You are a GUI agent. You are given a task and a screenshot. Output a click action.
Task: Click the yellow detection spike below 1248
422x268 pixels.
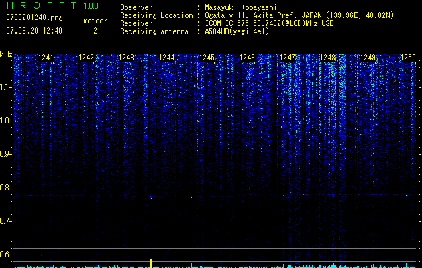click(x=333, y=263)
